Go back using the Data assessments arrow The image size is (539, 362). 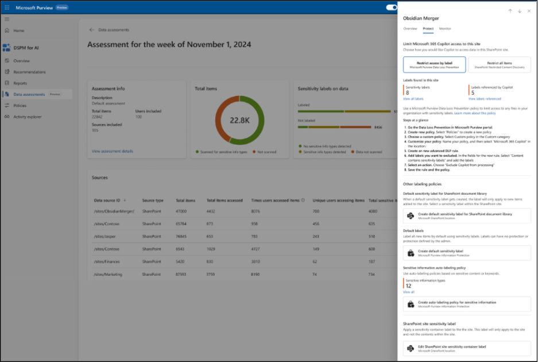point(91,30)
